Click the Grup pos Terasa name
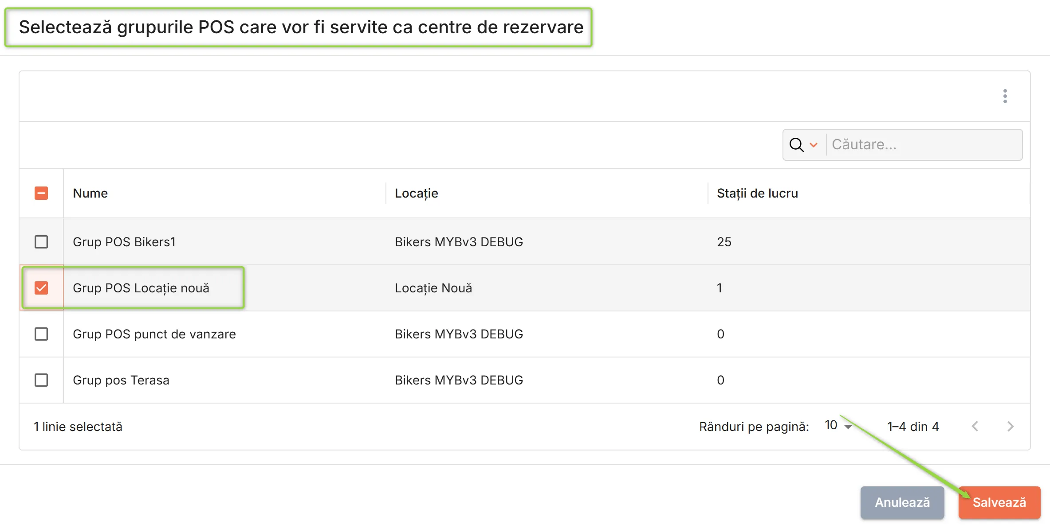 [121, 380]
